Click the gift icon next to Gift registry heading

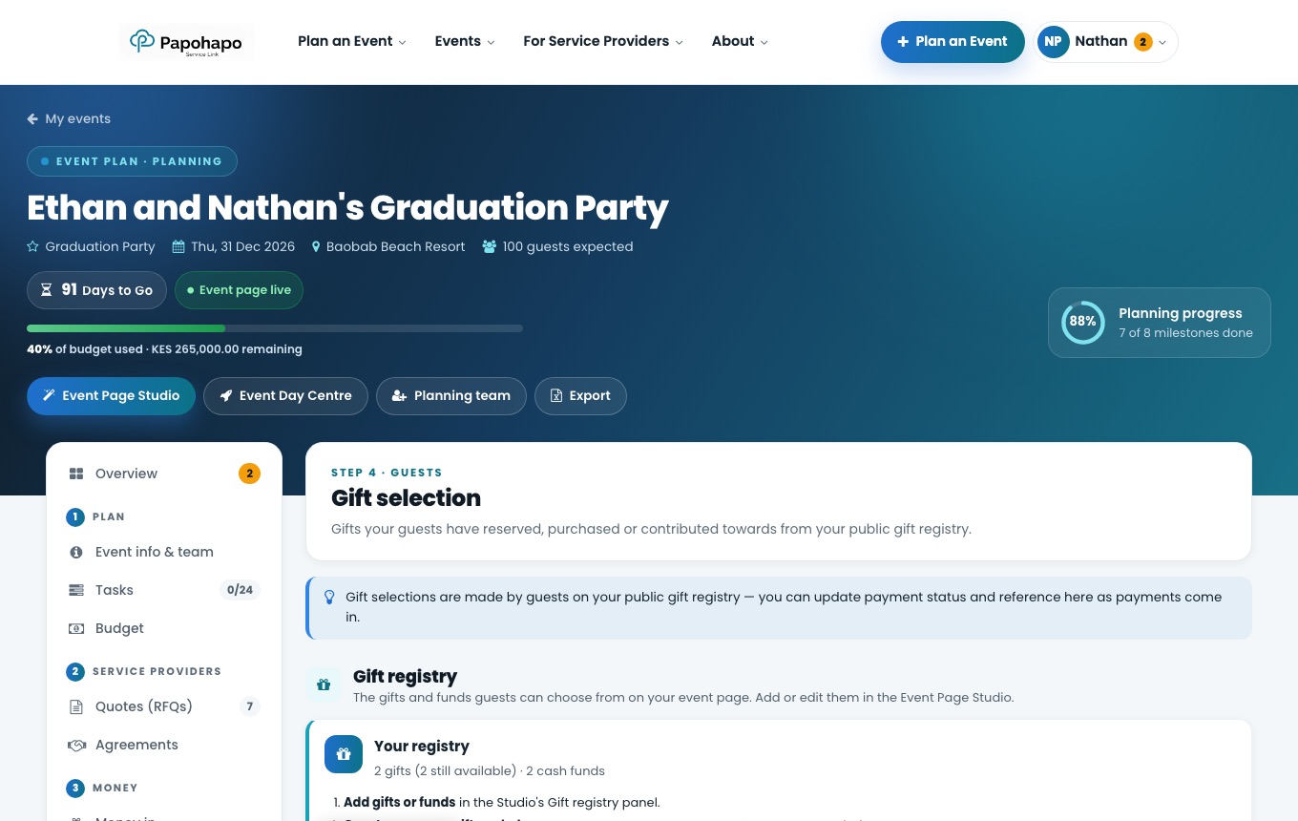[x=324, y=684]
